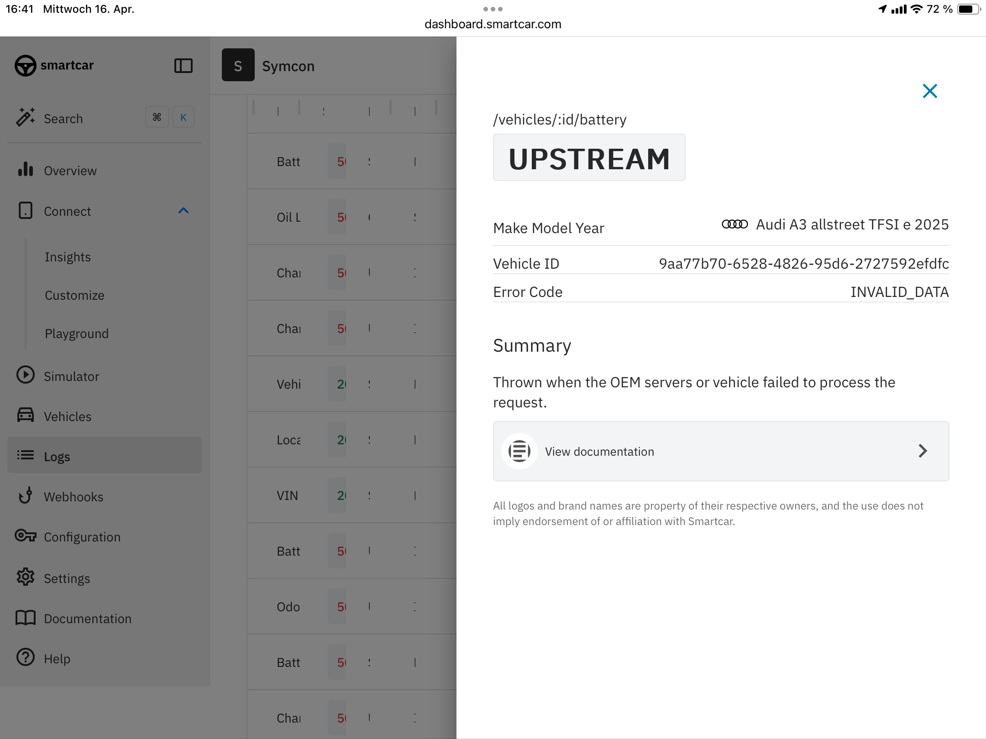This screenshot has width=986, height=739.
Task: Tap the battery indicator in status bar
Action: (969, 9)
